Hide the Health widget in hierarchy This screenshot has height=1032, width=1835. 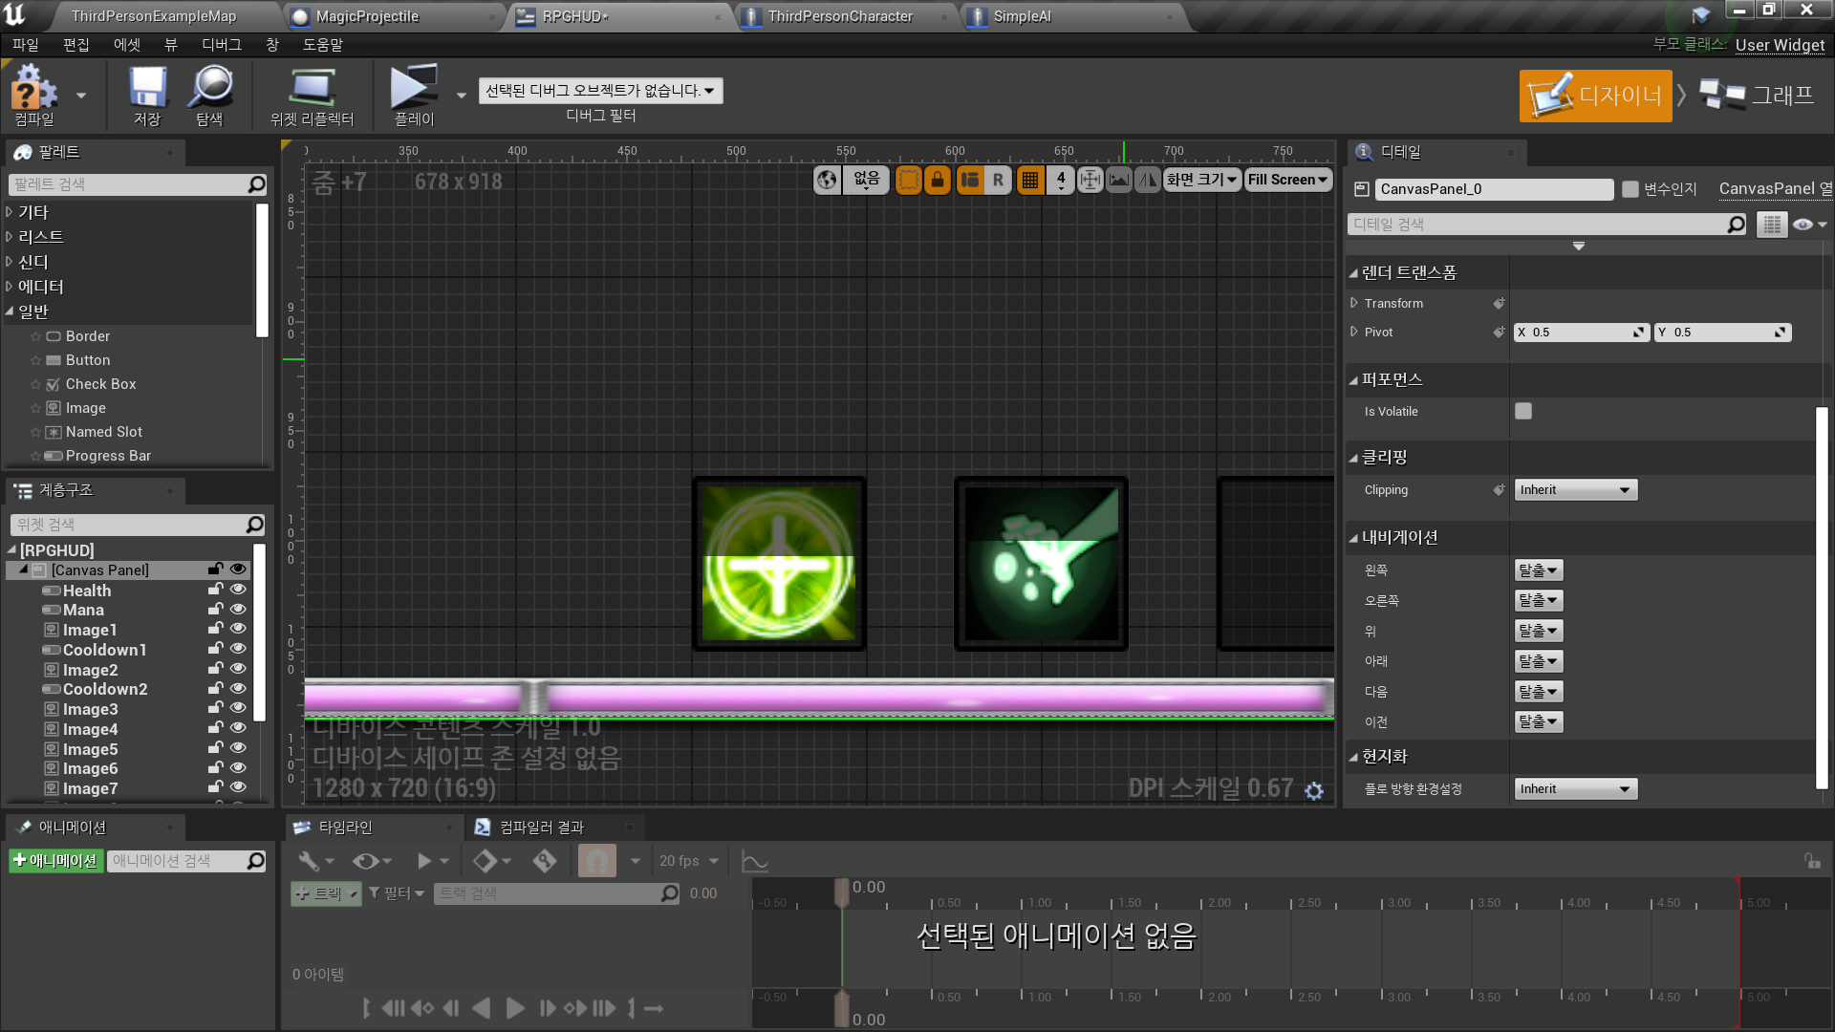[x=238, y=590]
